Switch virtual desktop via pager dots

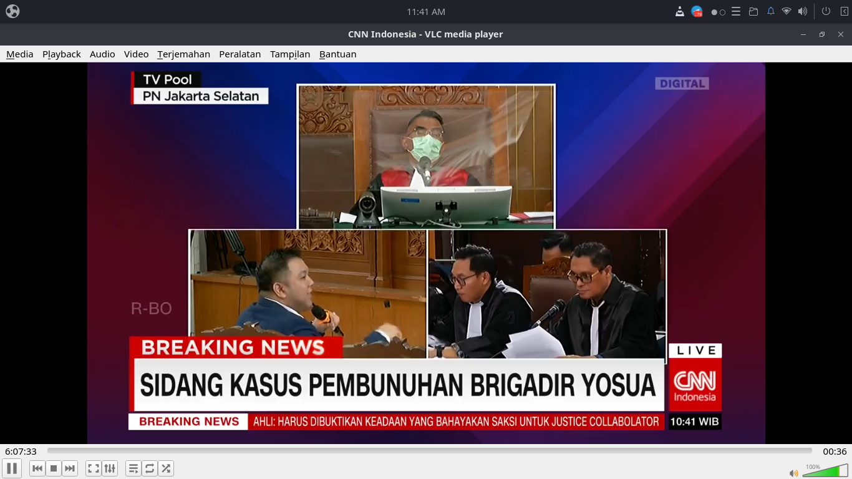point(718,12)
